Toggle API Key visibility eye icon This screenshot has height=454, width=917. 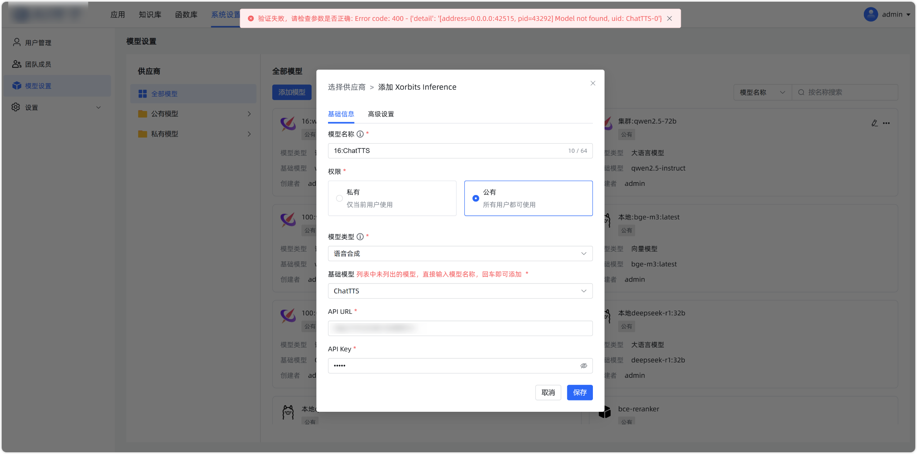[583, 366]
